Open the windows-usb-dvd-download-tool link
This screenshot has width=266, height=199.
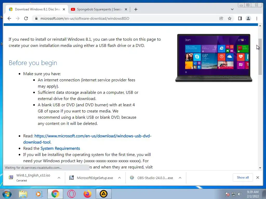pos(87,139)
